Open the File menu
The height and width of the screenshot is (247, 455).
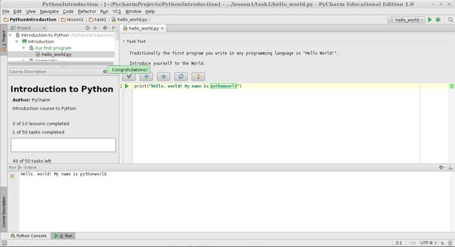[x=6, y=11]
